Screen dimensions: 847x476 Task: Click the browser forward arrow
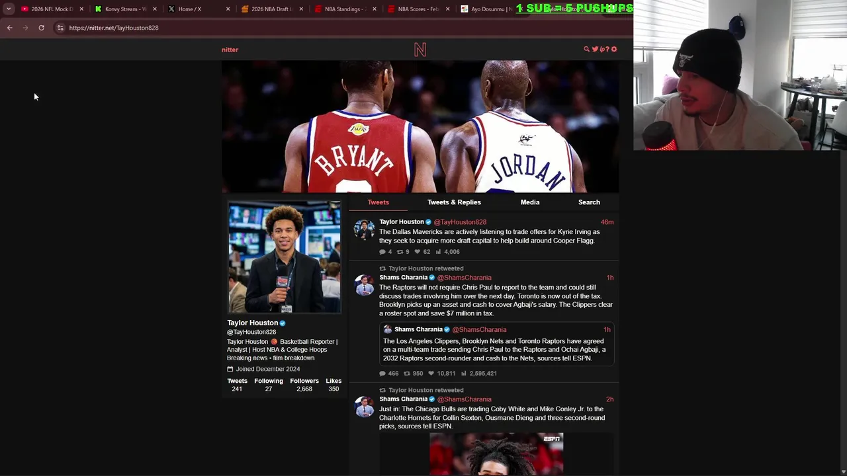tap(25, 28)
